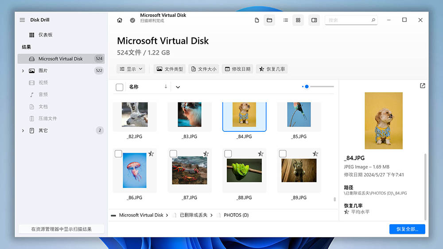Select the list view layout icon
The image size is (443, 249).
click(x=286, y=20)
